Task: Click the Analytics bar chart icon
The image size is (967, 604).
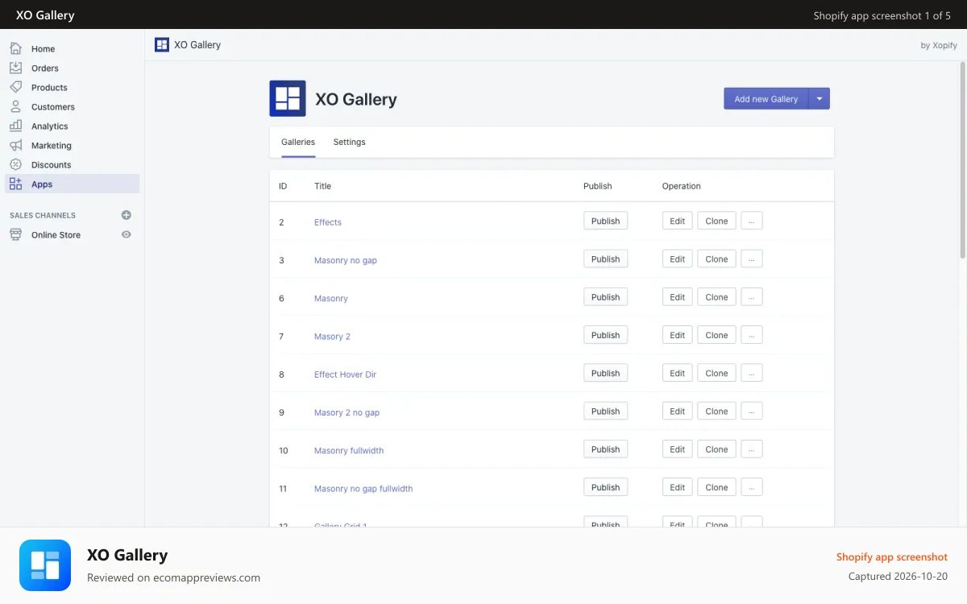Action: [15, 126]
